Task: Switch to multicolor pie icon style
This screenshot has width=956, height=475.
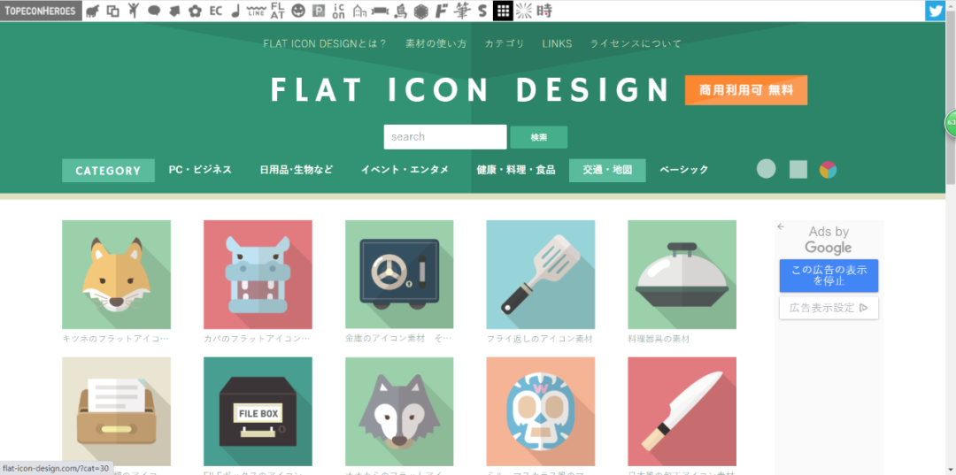Action: (828, 170)
